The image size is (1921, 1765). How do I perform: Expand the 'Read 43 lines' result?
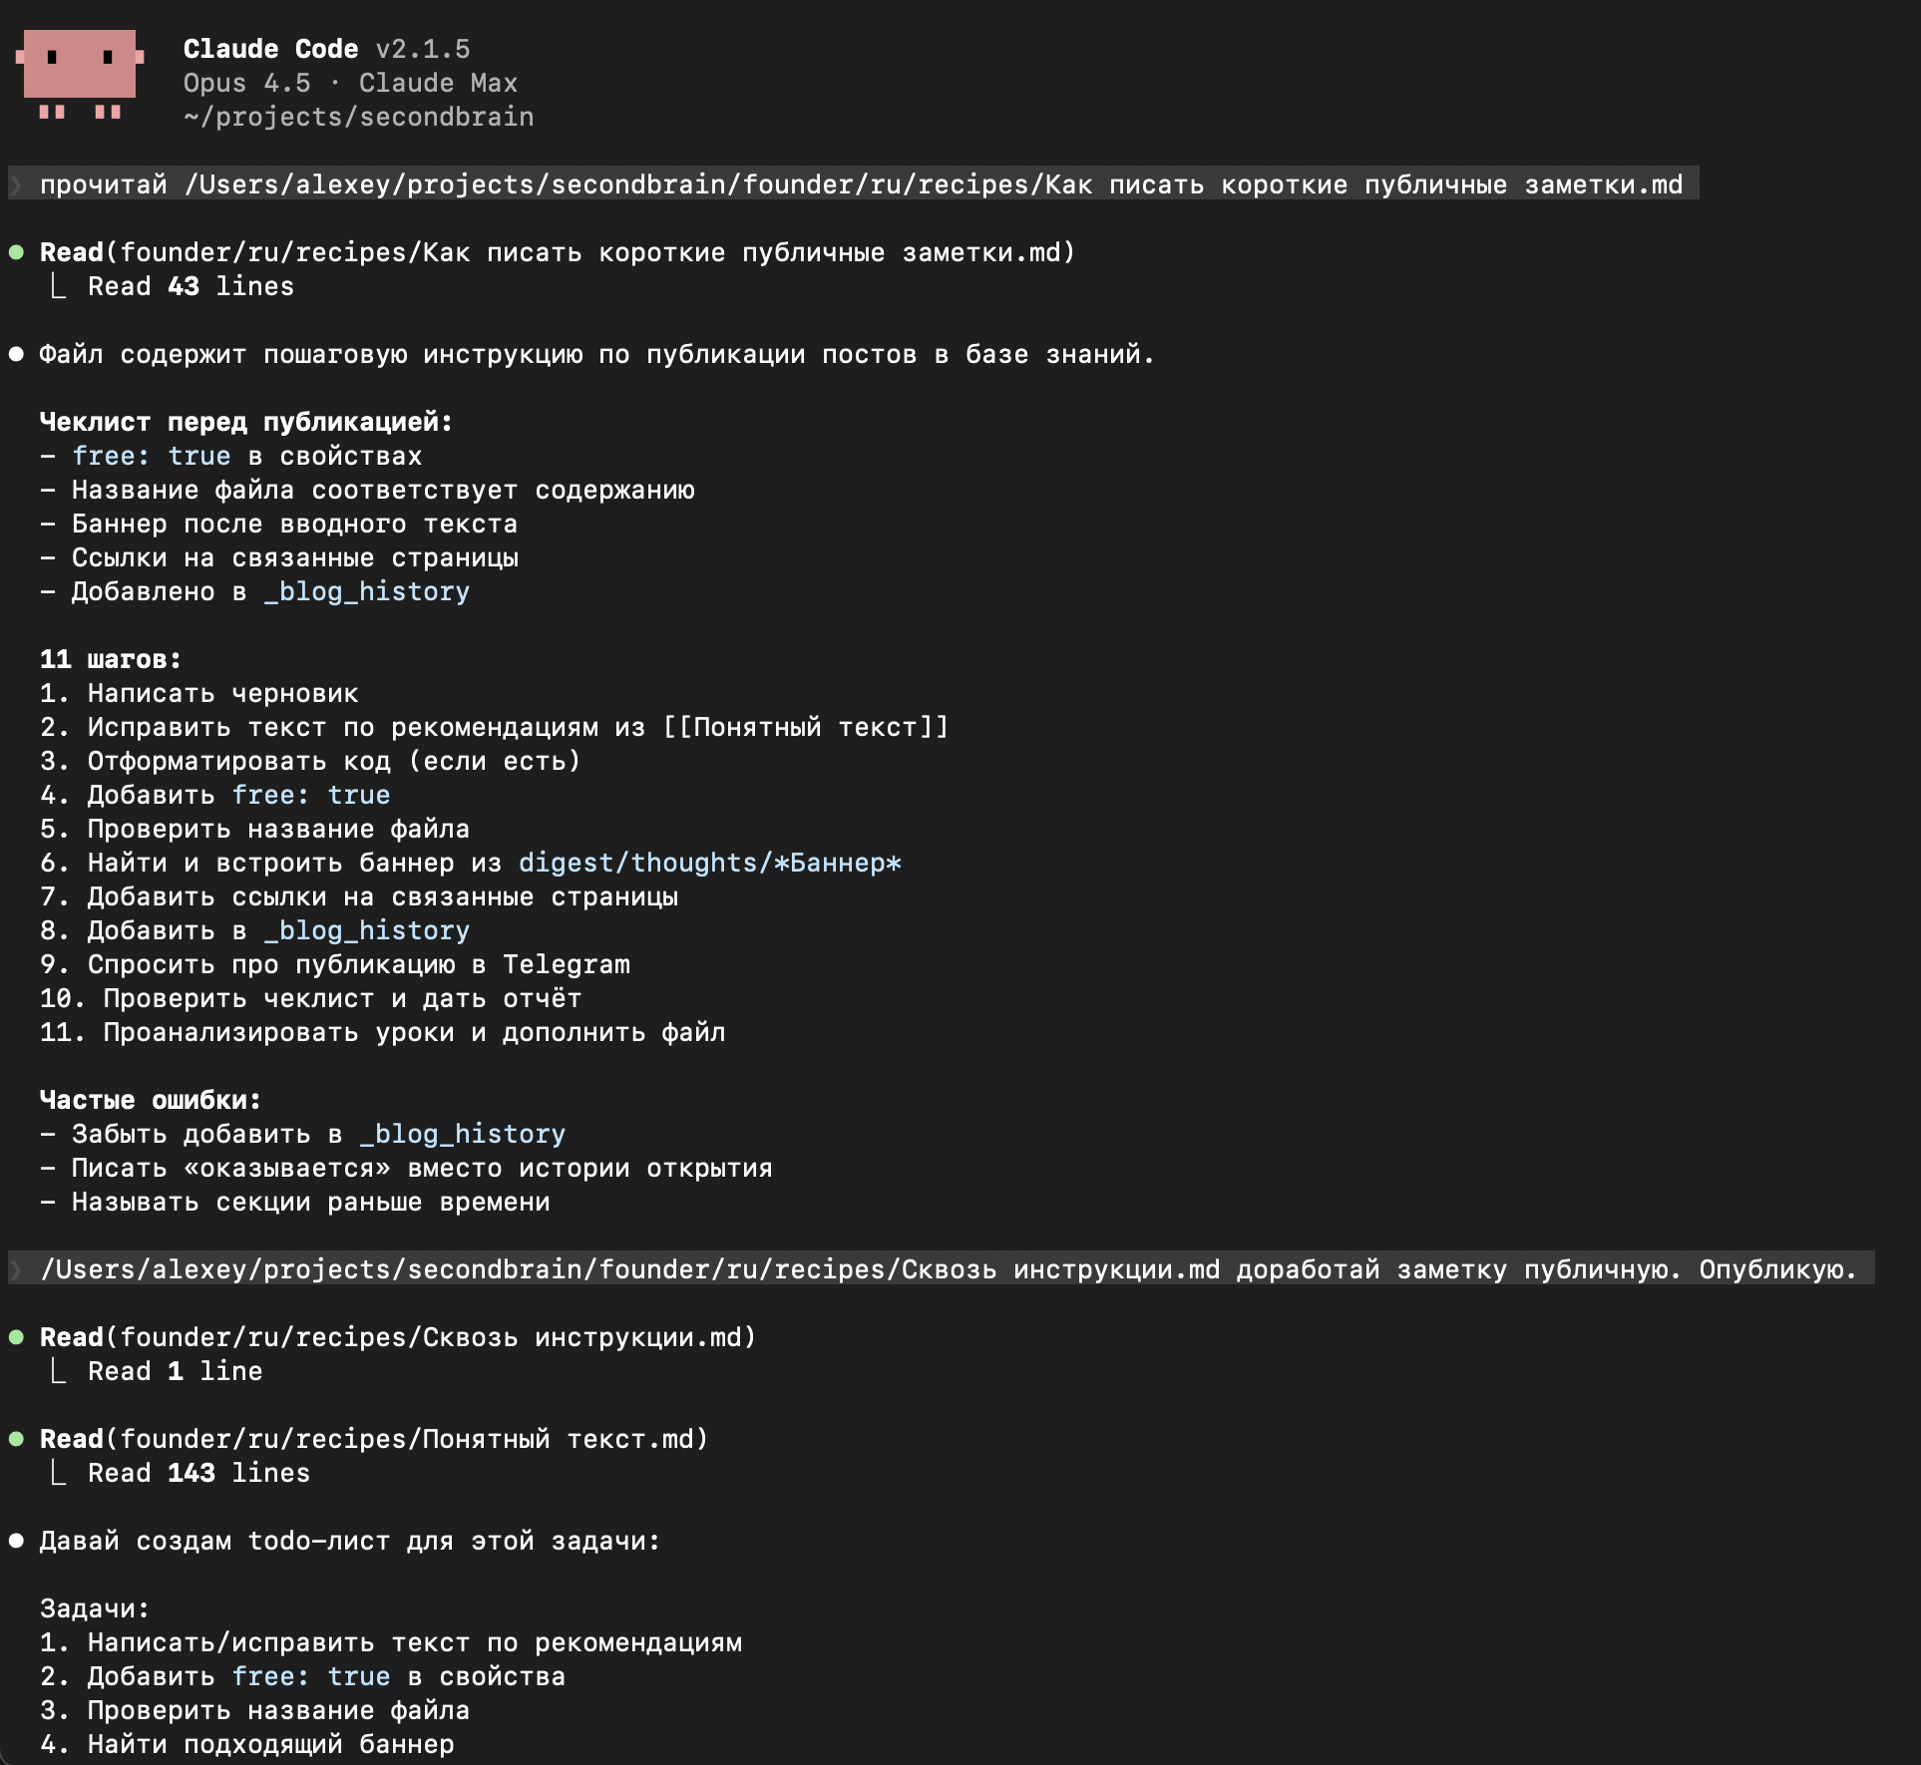click(190, 287)
